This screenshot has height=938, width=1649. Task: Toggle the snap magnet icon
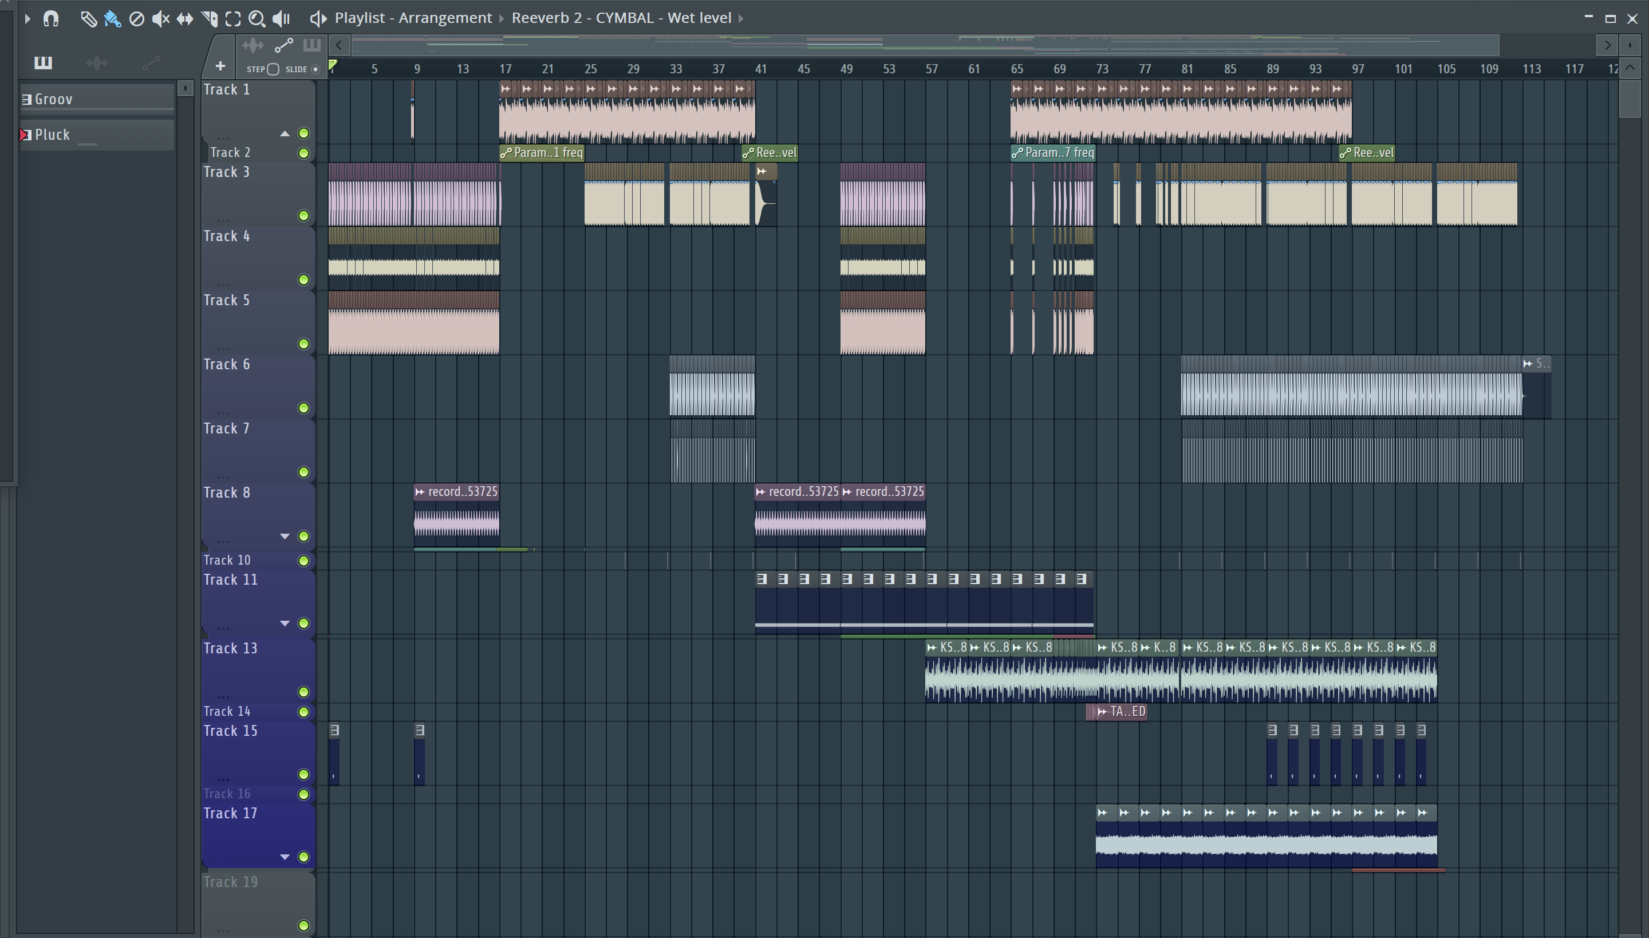tap(51, 19)
